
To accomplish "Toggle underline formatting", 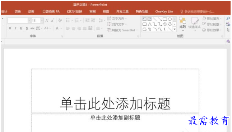I will tap(21, 28).
